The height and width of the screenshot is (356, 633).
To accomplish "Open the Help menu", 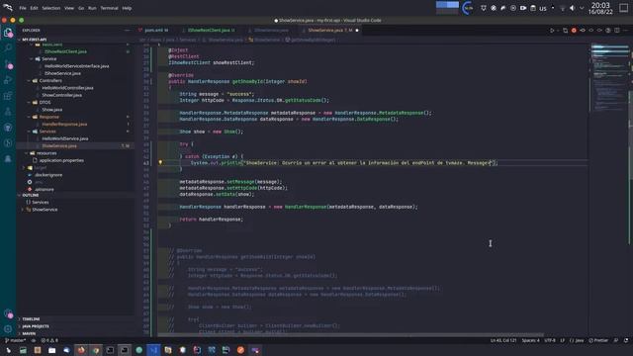I will 127,8.
